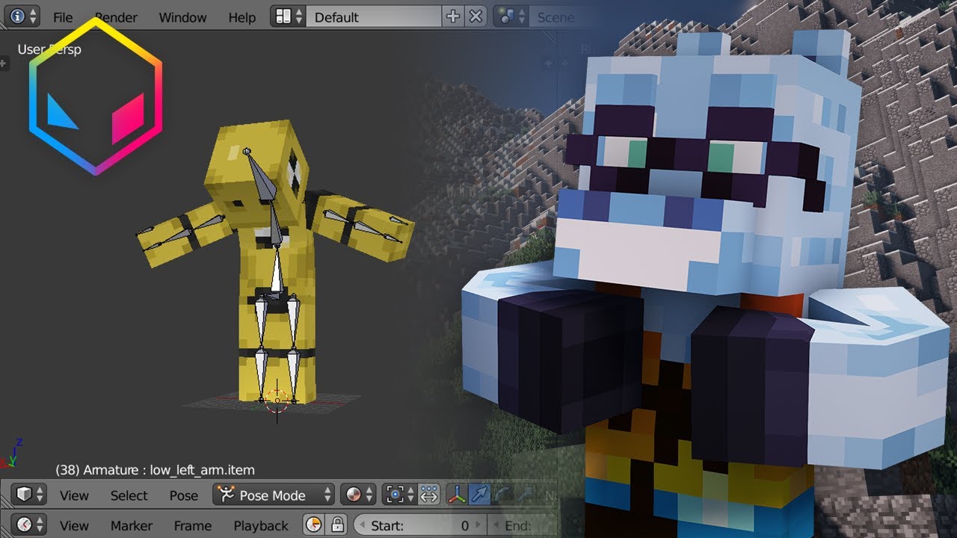Open the Pose menu
Viewport: 957px width, 538px height.
(183, 495)
